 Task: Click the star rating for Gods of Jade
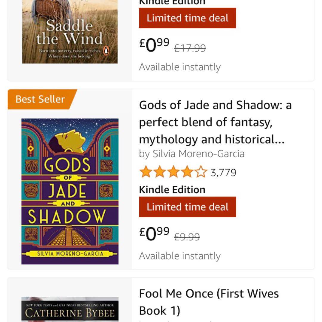pos(173,172)
